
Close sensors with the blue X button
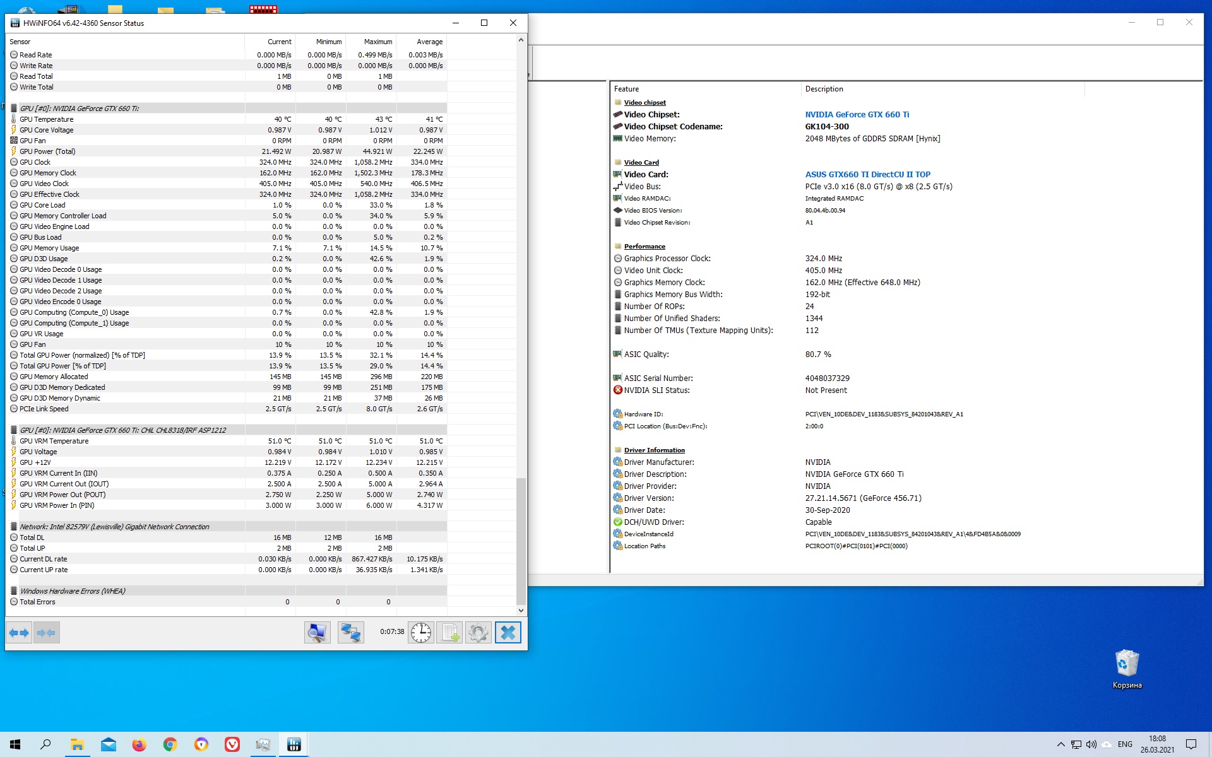click(508, 633)
